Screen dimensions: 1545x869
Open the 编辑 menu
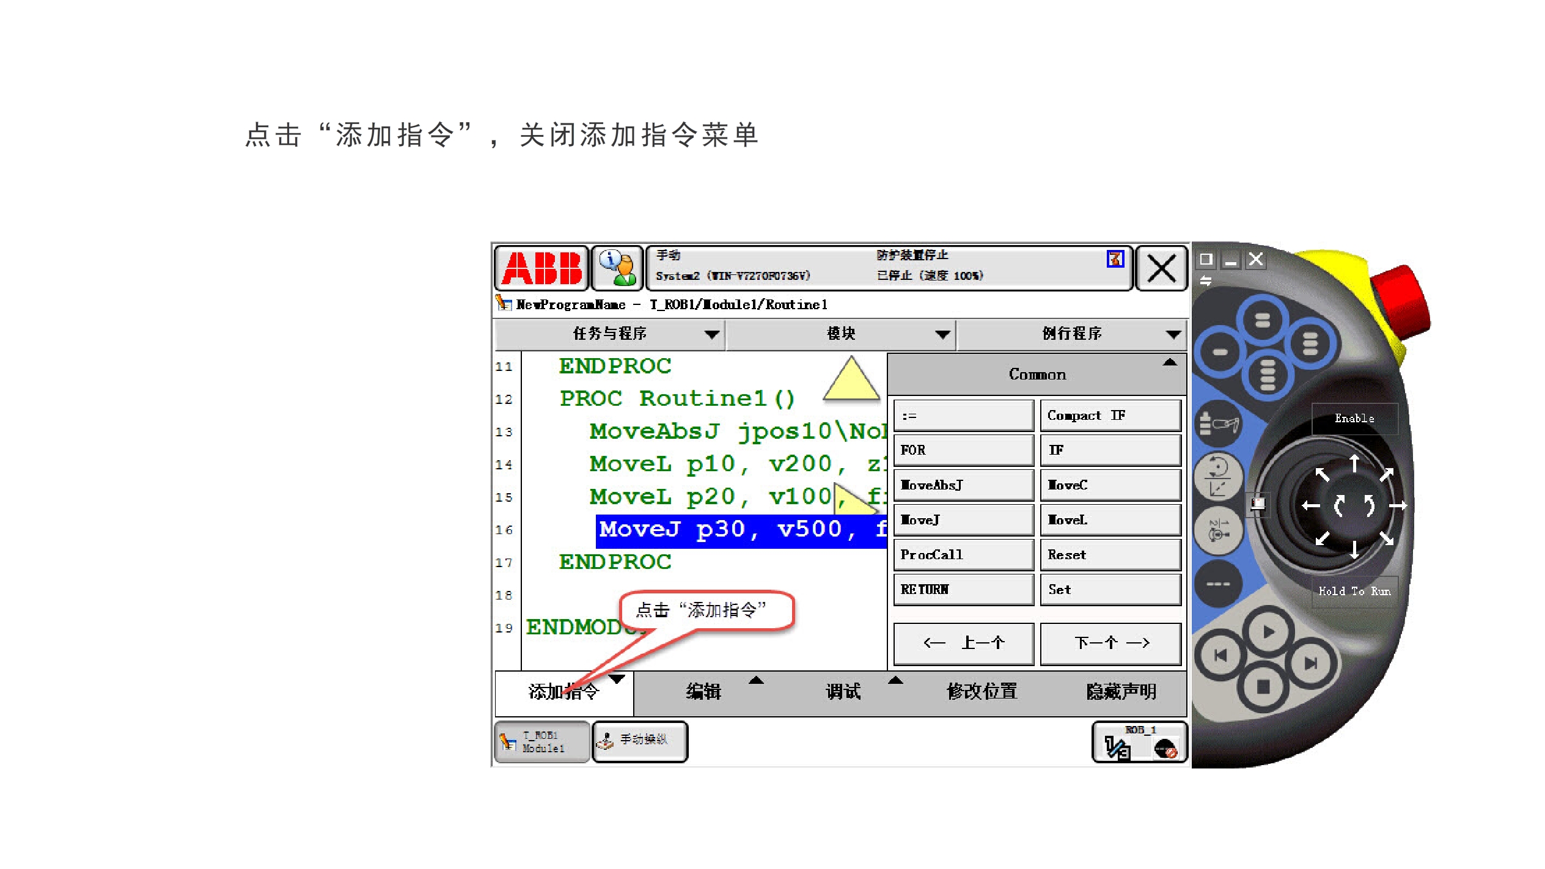point(703,692)
